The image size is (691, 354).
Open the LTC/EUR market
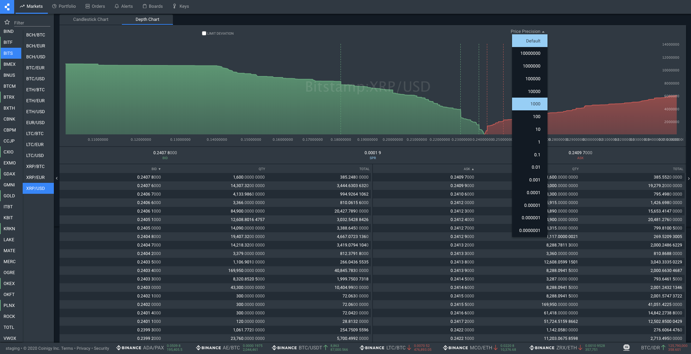pyautogui.click(x=38, y=145)
